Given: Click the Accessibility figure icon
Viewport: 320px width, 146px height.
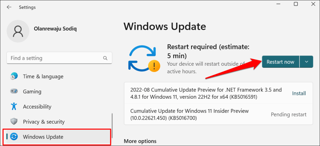Looking at the screenshot, I should pyautogui.click(x=14, y=106).
